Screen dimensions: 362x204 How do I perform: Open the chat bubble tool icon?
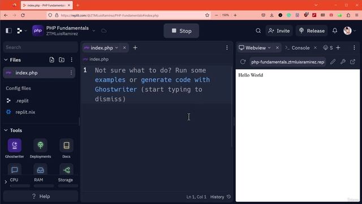[15, 170]
